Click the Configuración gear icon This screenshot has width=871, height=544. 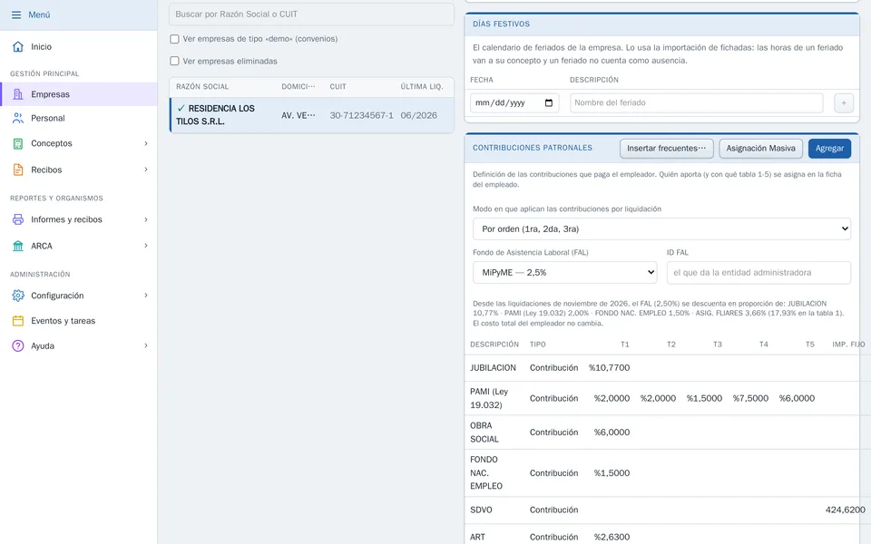18,296
